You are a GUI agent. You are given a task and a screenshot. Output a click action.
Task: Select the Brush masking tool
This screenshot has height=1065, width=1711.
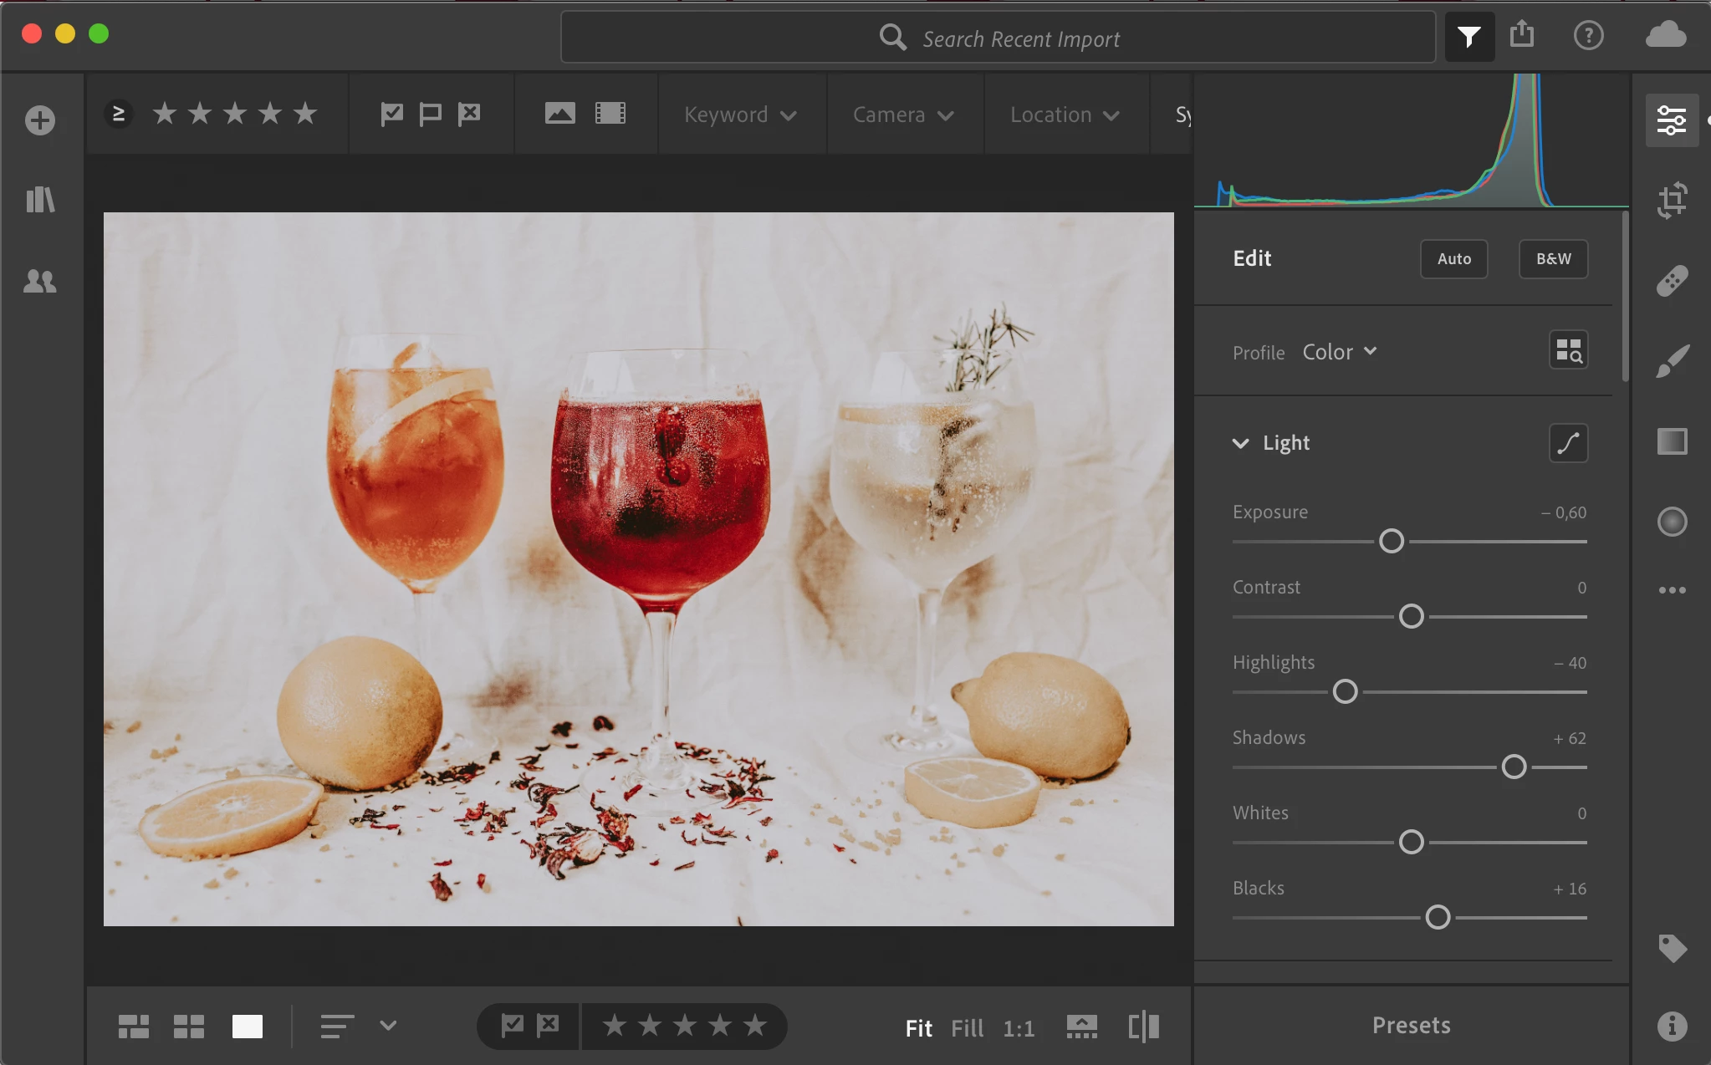pos(1672,361)
